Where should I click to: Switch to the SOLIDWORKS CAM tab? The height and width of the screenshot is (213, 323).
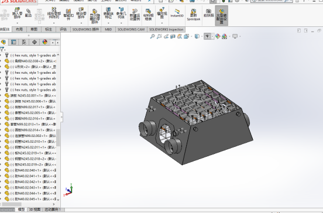tap(131, 29)
